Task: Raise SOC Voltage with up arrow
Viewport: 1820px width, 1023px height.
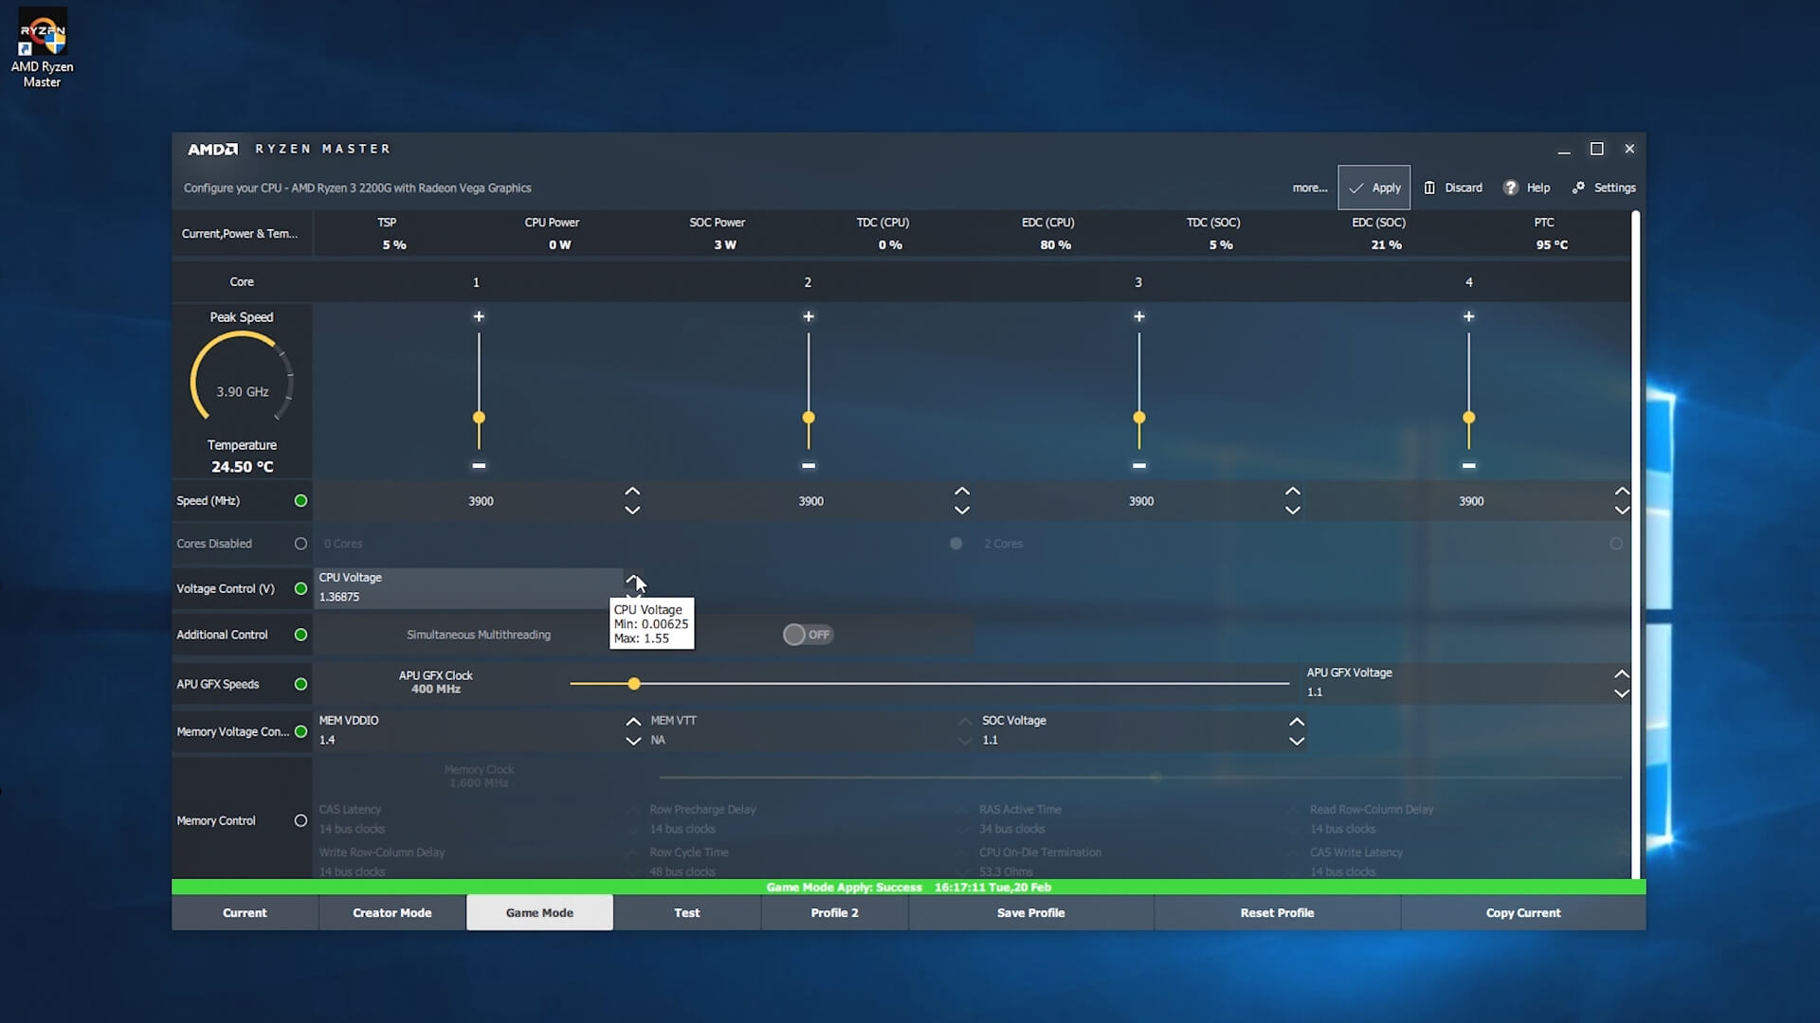Action: pos(1297,722)
